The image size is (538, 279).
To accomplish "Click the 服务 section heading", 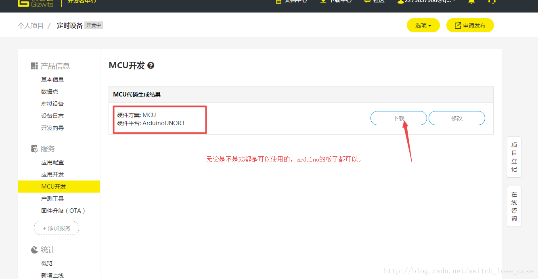I will coord(48,149).
